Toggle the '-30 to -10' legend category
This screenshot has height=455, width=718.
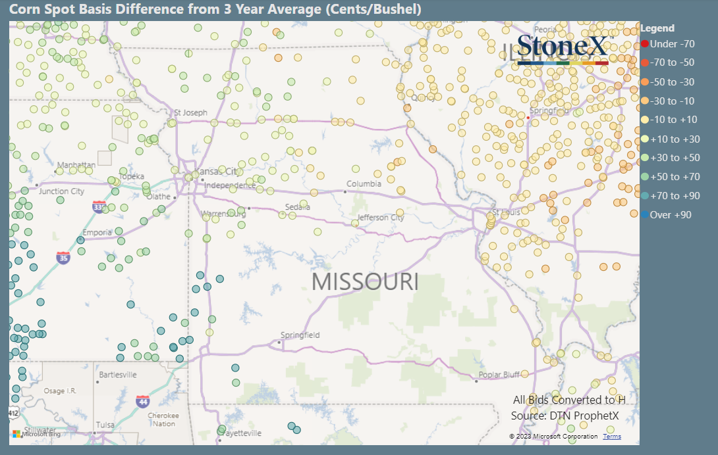pyautogui.click(x=646, y=101)
